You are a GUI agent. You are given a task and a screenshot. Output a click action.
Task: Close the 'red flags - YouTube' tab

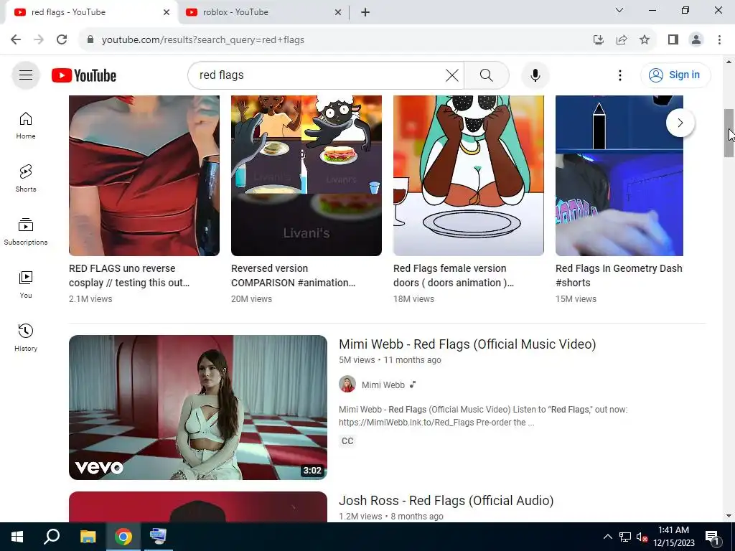point(167,12)
